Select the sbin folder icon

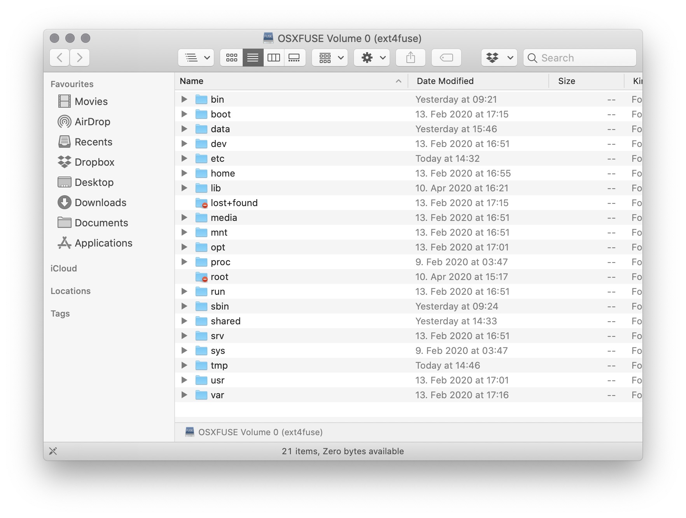coord(201,306)
